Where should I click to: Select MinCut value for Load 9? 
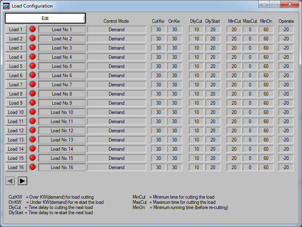point(234,103)
